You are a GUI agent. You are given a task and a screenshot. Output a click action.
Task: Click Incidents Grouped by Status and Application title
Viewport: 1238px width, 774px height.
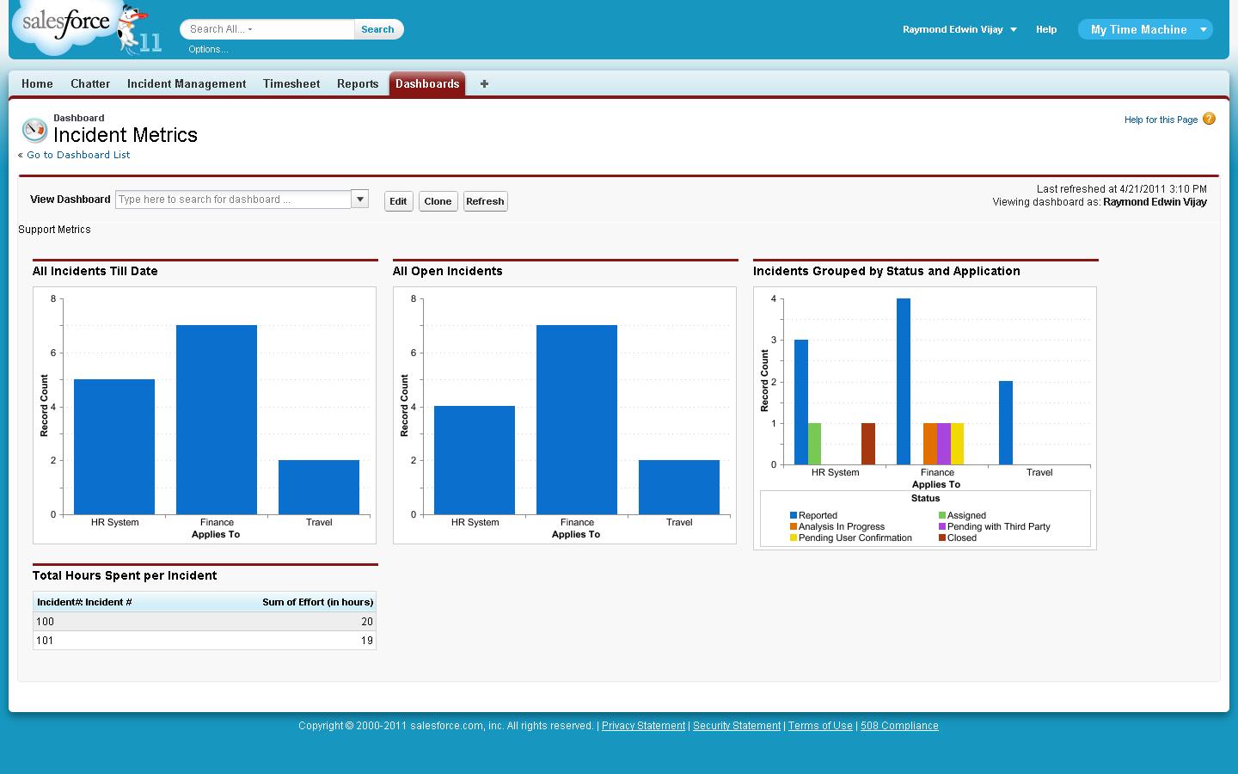click(886, 271)
